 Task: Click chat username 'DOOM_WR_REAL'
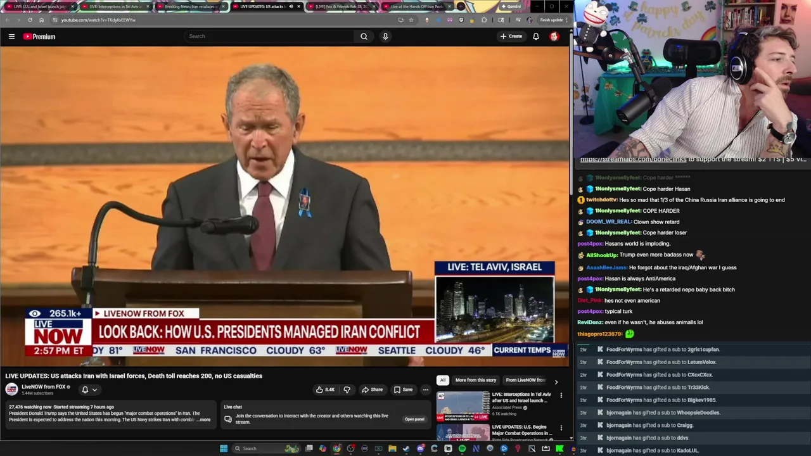[609, 222]
